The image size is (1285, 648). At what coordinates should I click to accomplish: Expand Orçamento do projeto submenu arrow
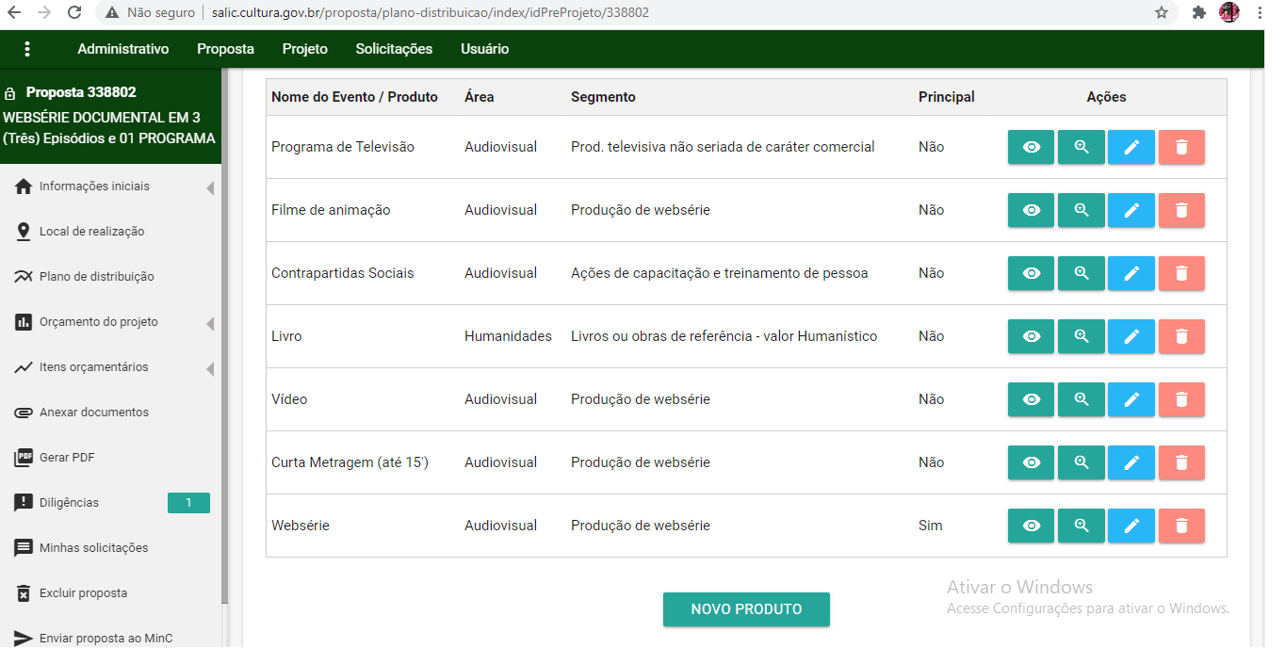pos(209,323)
